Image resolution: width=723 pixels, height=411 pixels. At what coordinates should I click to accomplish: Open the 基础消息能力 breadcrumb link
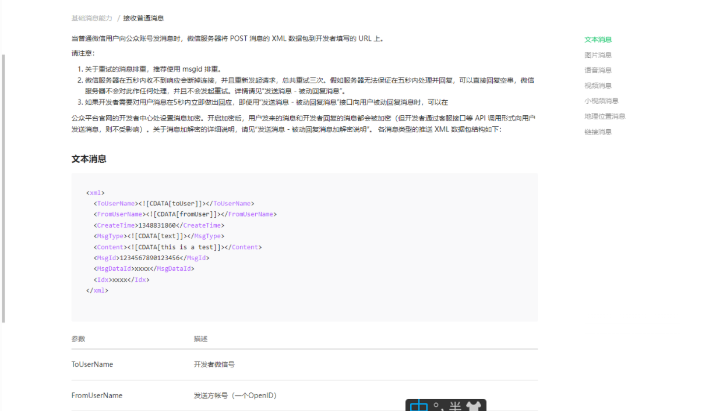coord(91,18)
